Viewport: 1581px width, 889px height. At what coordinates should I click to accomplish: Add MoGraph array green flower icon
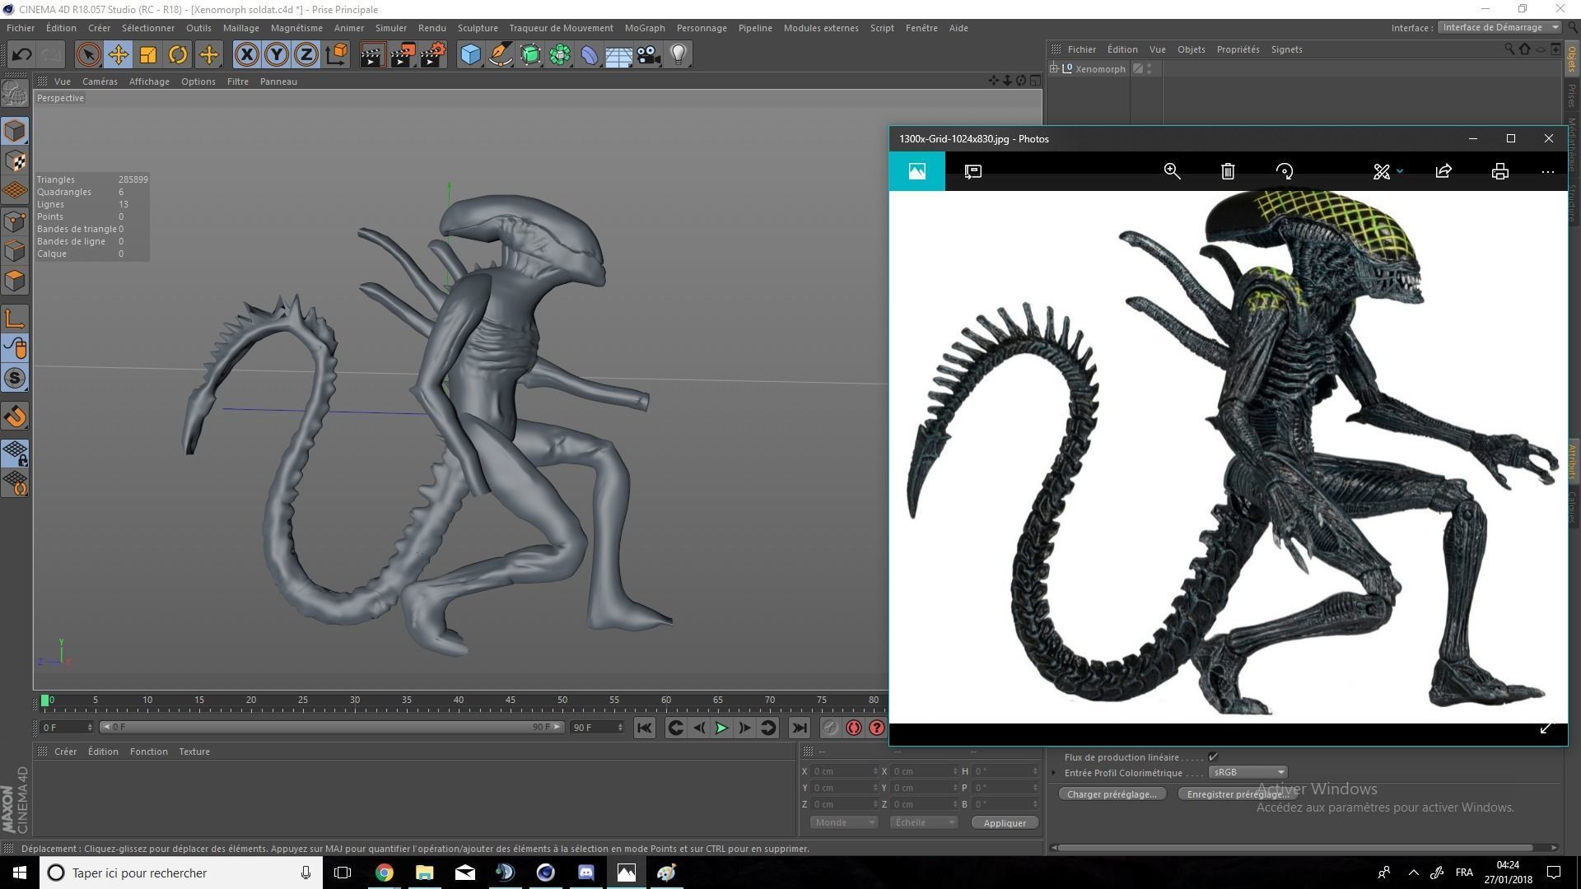tap(560, 55)
